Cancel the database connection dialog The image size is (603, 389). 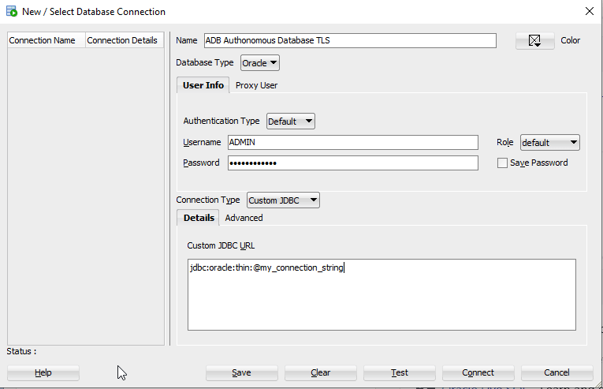pos(556,372)
